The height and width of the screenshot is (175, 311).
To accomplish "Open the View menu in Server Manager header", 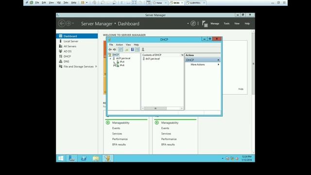I will [237, 24].
